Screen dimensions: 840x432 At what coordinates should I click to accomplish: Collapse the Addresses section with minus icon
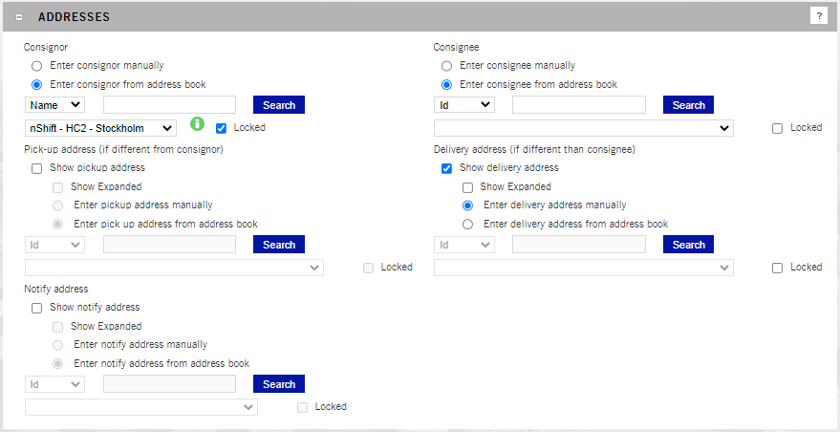pos(19,17)
